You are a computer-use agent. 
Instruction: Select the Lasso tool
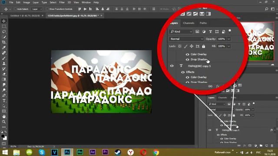tap(4, 32)
